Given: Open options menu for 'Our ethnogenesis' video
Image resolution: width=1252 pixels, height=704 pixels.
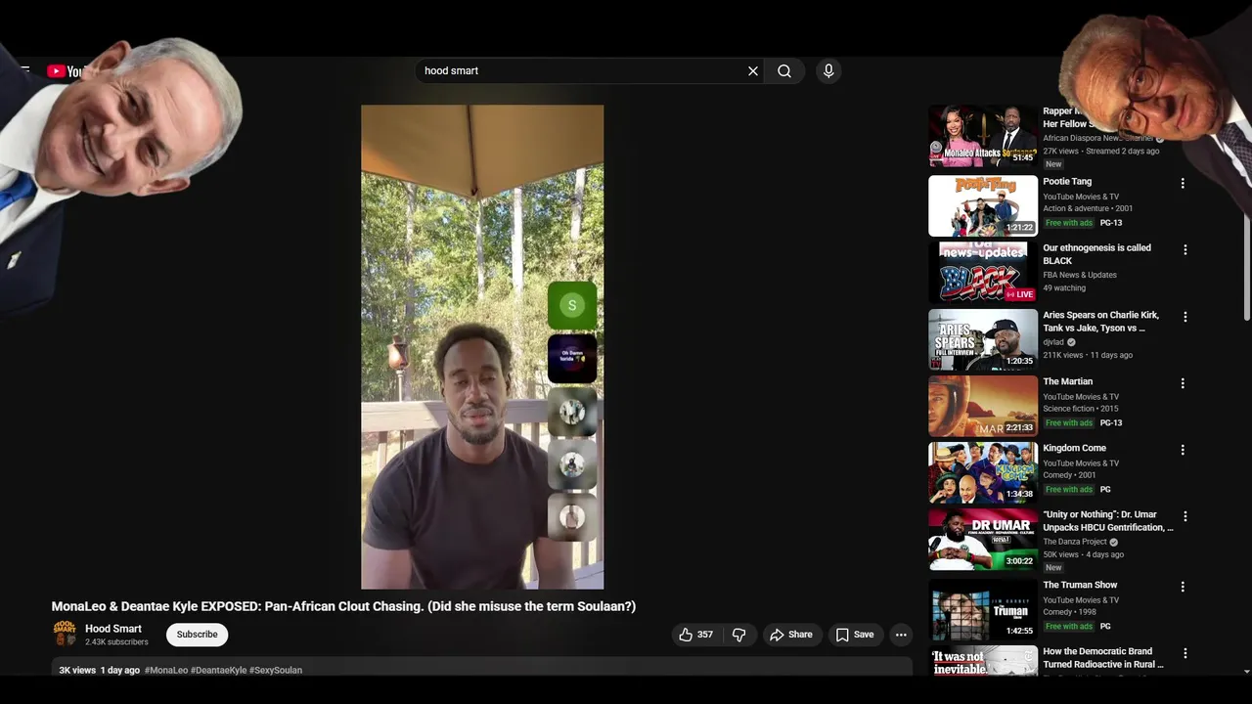Looking at the screenshot, I should click(1185, 250).
